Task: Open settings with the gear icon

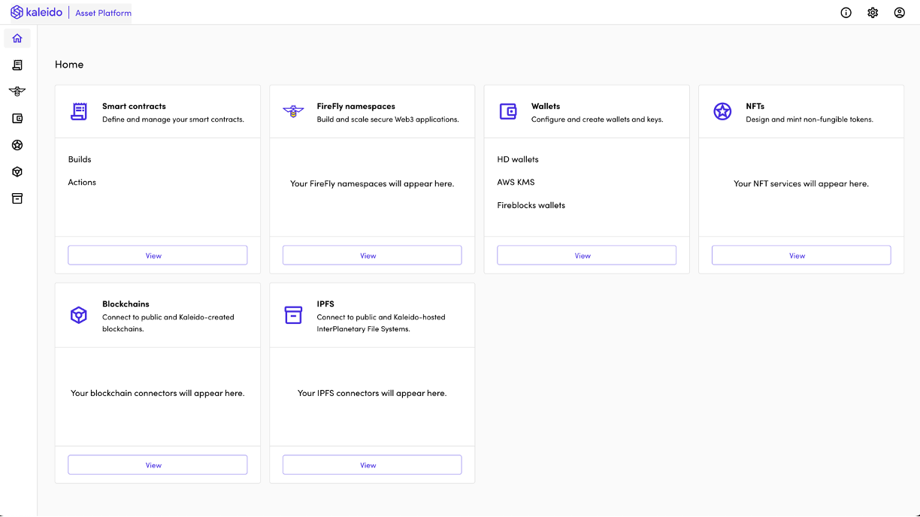Action: point(873,12)
